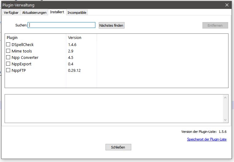
Task: Select the DSpellCheck plugin name
Action: (x=23, y=45)
